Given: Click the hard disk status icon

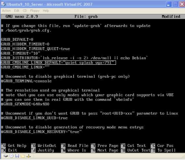Looking at the screenshot, I should point(6,156).
